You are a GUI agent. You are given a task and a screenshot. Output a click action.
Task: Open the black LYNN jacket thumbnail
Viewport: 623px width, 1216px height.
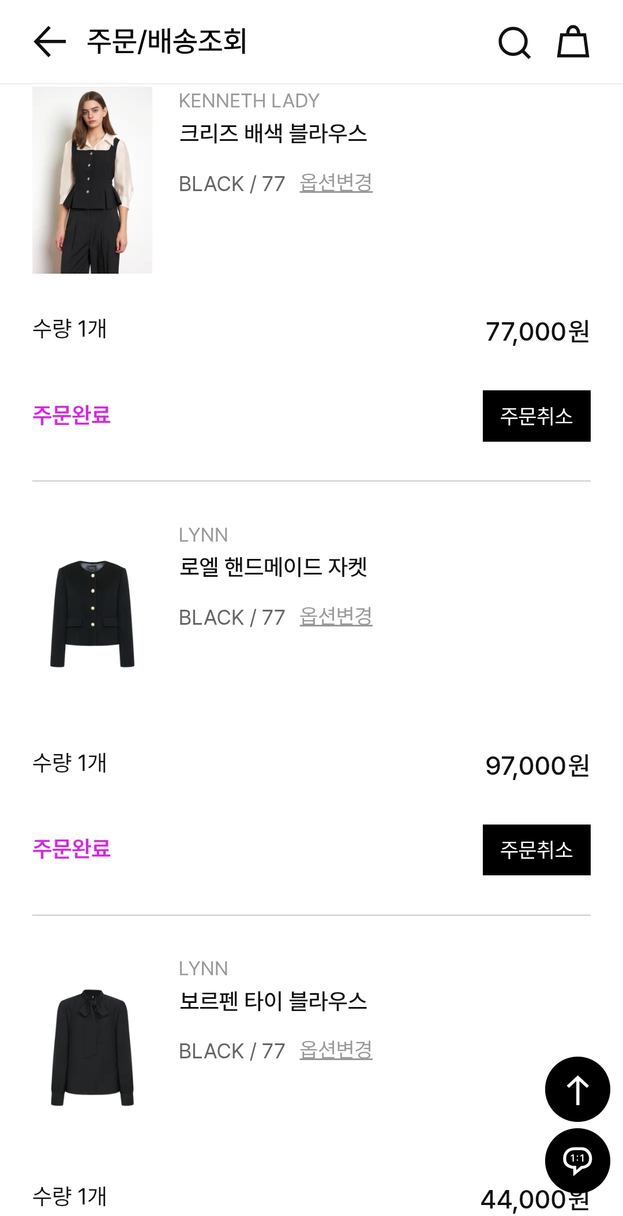pyautogui.click(x=92, y=614)
